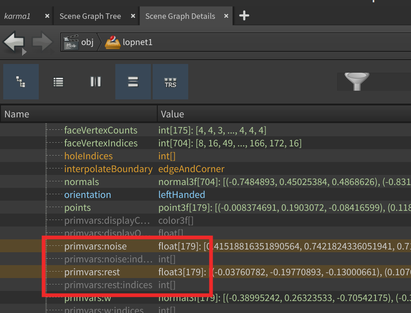Select the interpolateBoundary attribute row
The width and height of the screenshot is (411, 313).
click(x=206, y=168)
